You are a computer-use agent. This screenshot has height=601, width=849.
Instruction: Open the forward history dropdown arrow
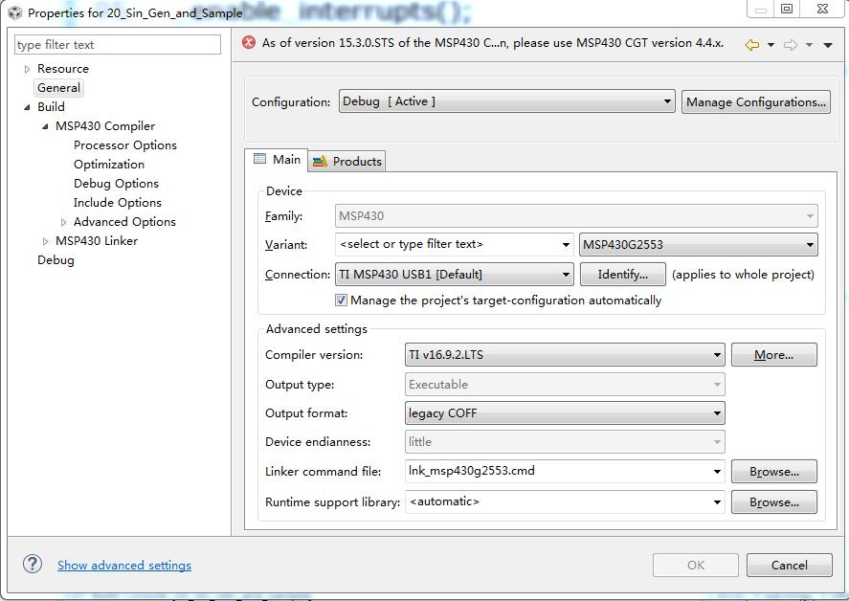(809, 45)
